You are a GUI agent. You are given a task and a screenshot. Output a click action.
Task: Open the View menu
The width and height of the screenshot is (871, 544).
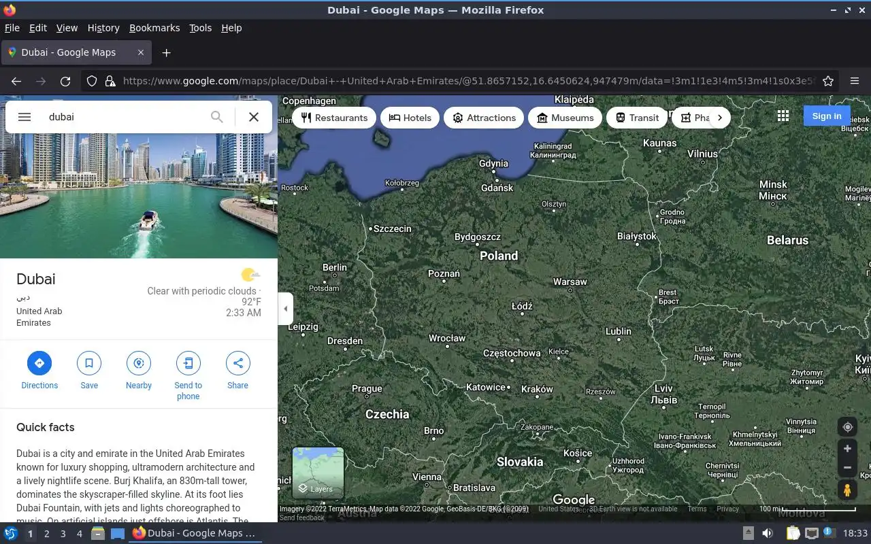click(67, 28)
